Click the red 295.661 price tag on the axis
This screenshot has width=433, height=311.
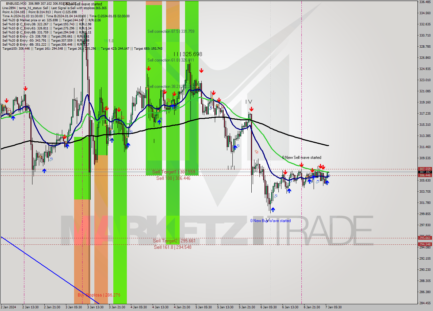tap(425, 238)
